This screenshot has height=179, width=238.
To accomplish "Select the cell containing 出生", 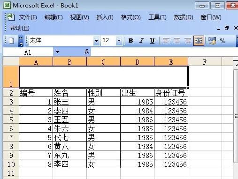I will tap(137, 93).
